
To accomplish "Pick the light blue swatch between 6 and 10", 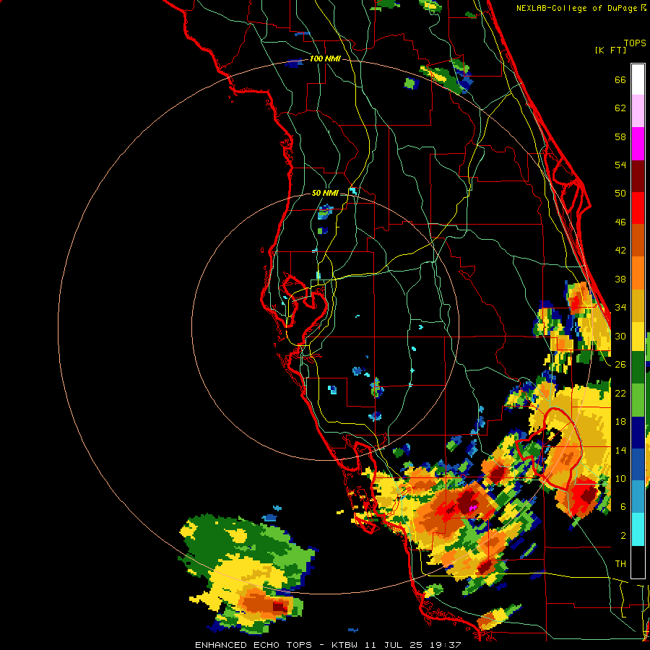I will point(638,496).
